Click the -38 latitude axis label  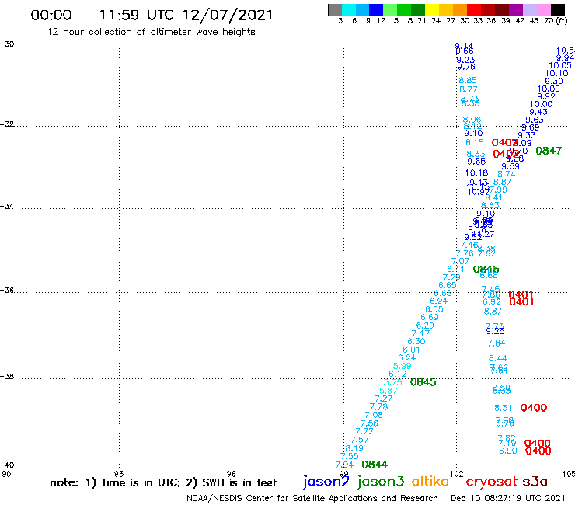pos(7,377)
